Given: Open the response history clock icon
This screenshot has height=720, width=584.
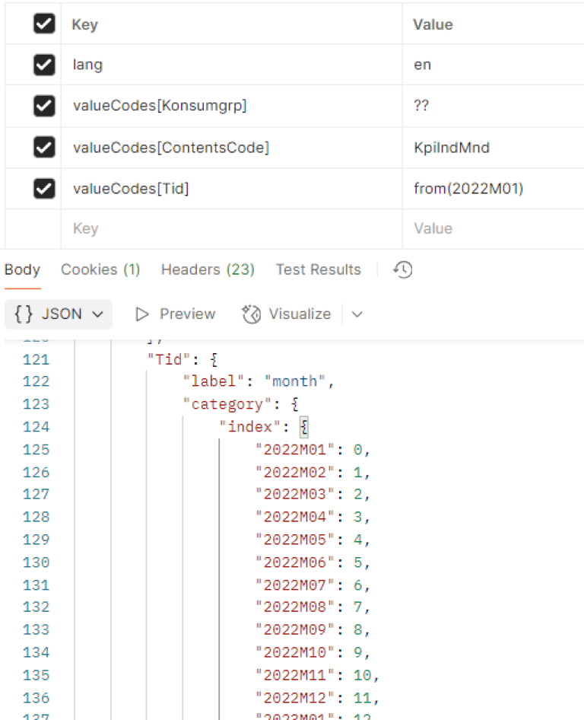Looking at the screenshot, I should click(x=403, y=269).
